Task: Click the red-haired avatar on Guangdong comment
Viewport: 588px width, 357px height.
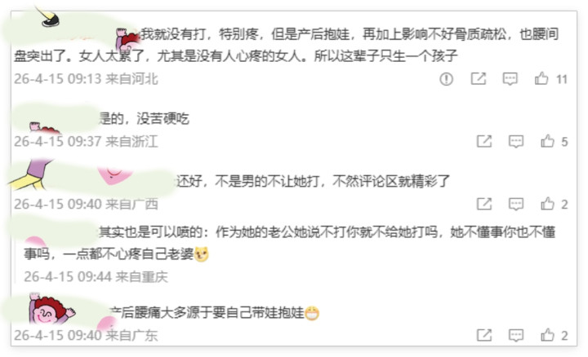Action: click(51, 309)
